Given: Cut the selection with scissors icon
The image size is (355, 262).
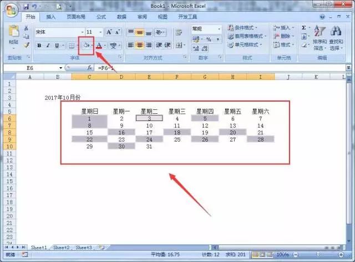Looking at the screenshot, I should point(26,28).
